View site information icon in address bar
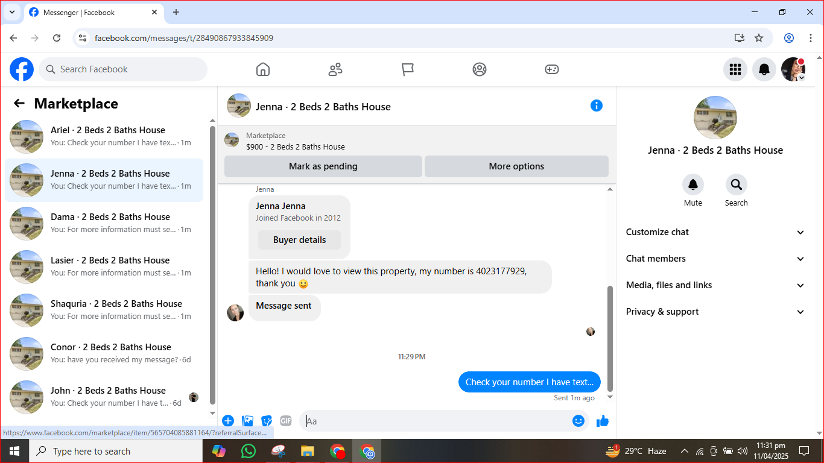 coord(83,38)
